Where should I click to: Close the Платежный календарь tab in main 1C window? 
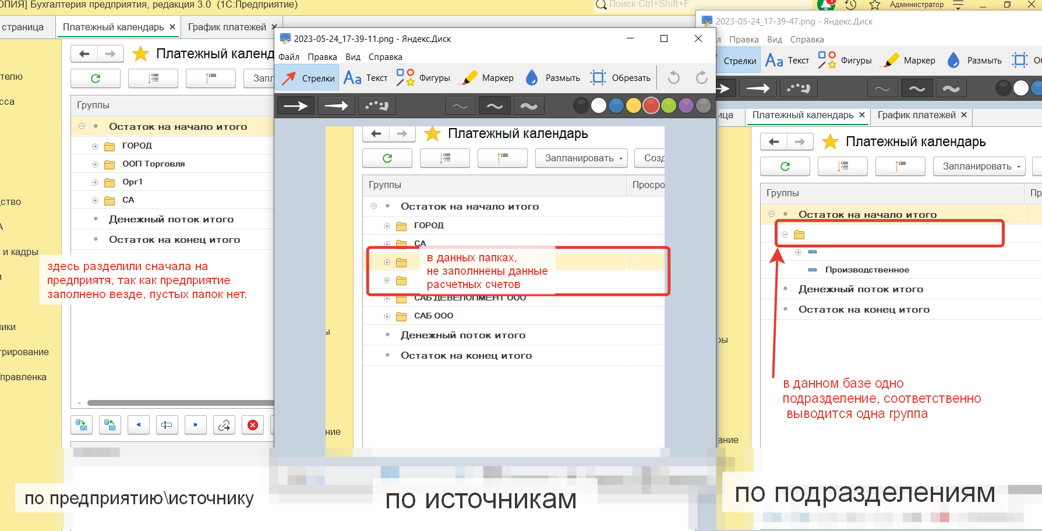tap(172, 27)
